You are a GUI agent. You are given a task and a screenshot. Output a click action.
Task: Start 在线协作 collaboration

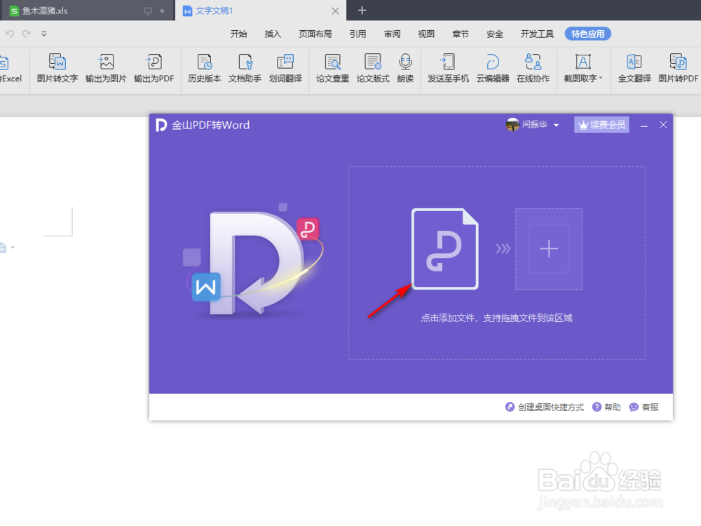click(533, 68)
